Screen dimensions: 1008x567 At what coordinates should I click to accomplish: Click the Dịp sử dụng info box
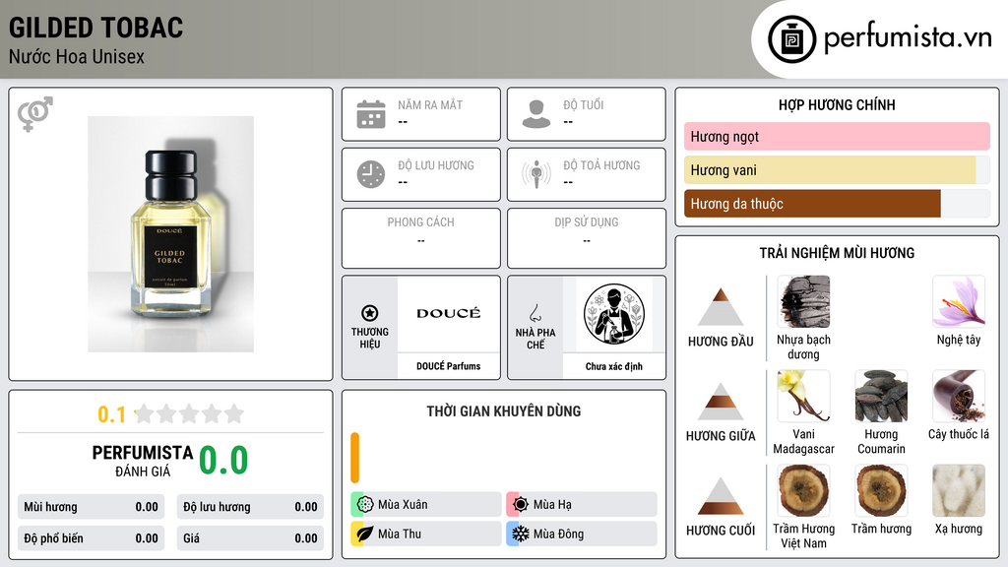587,238
